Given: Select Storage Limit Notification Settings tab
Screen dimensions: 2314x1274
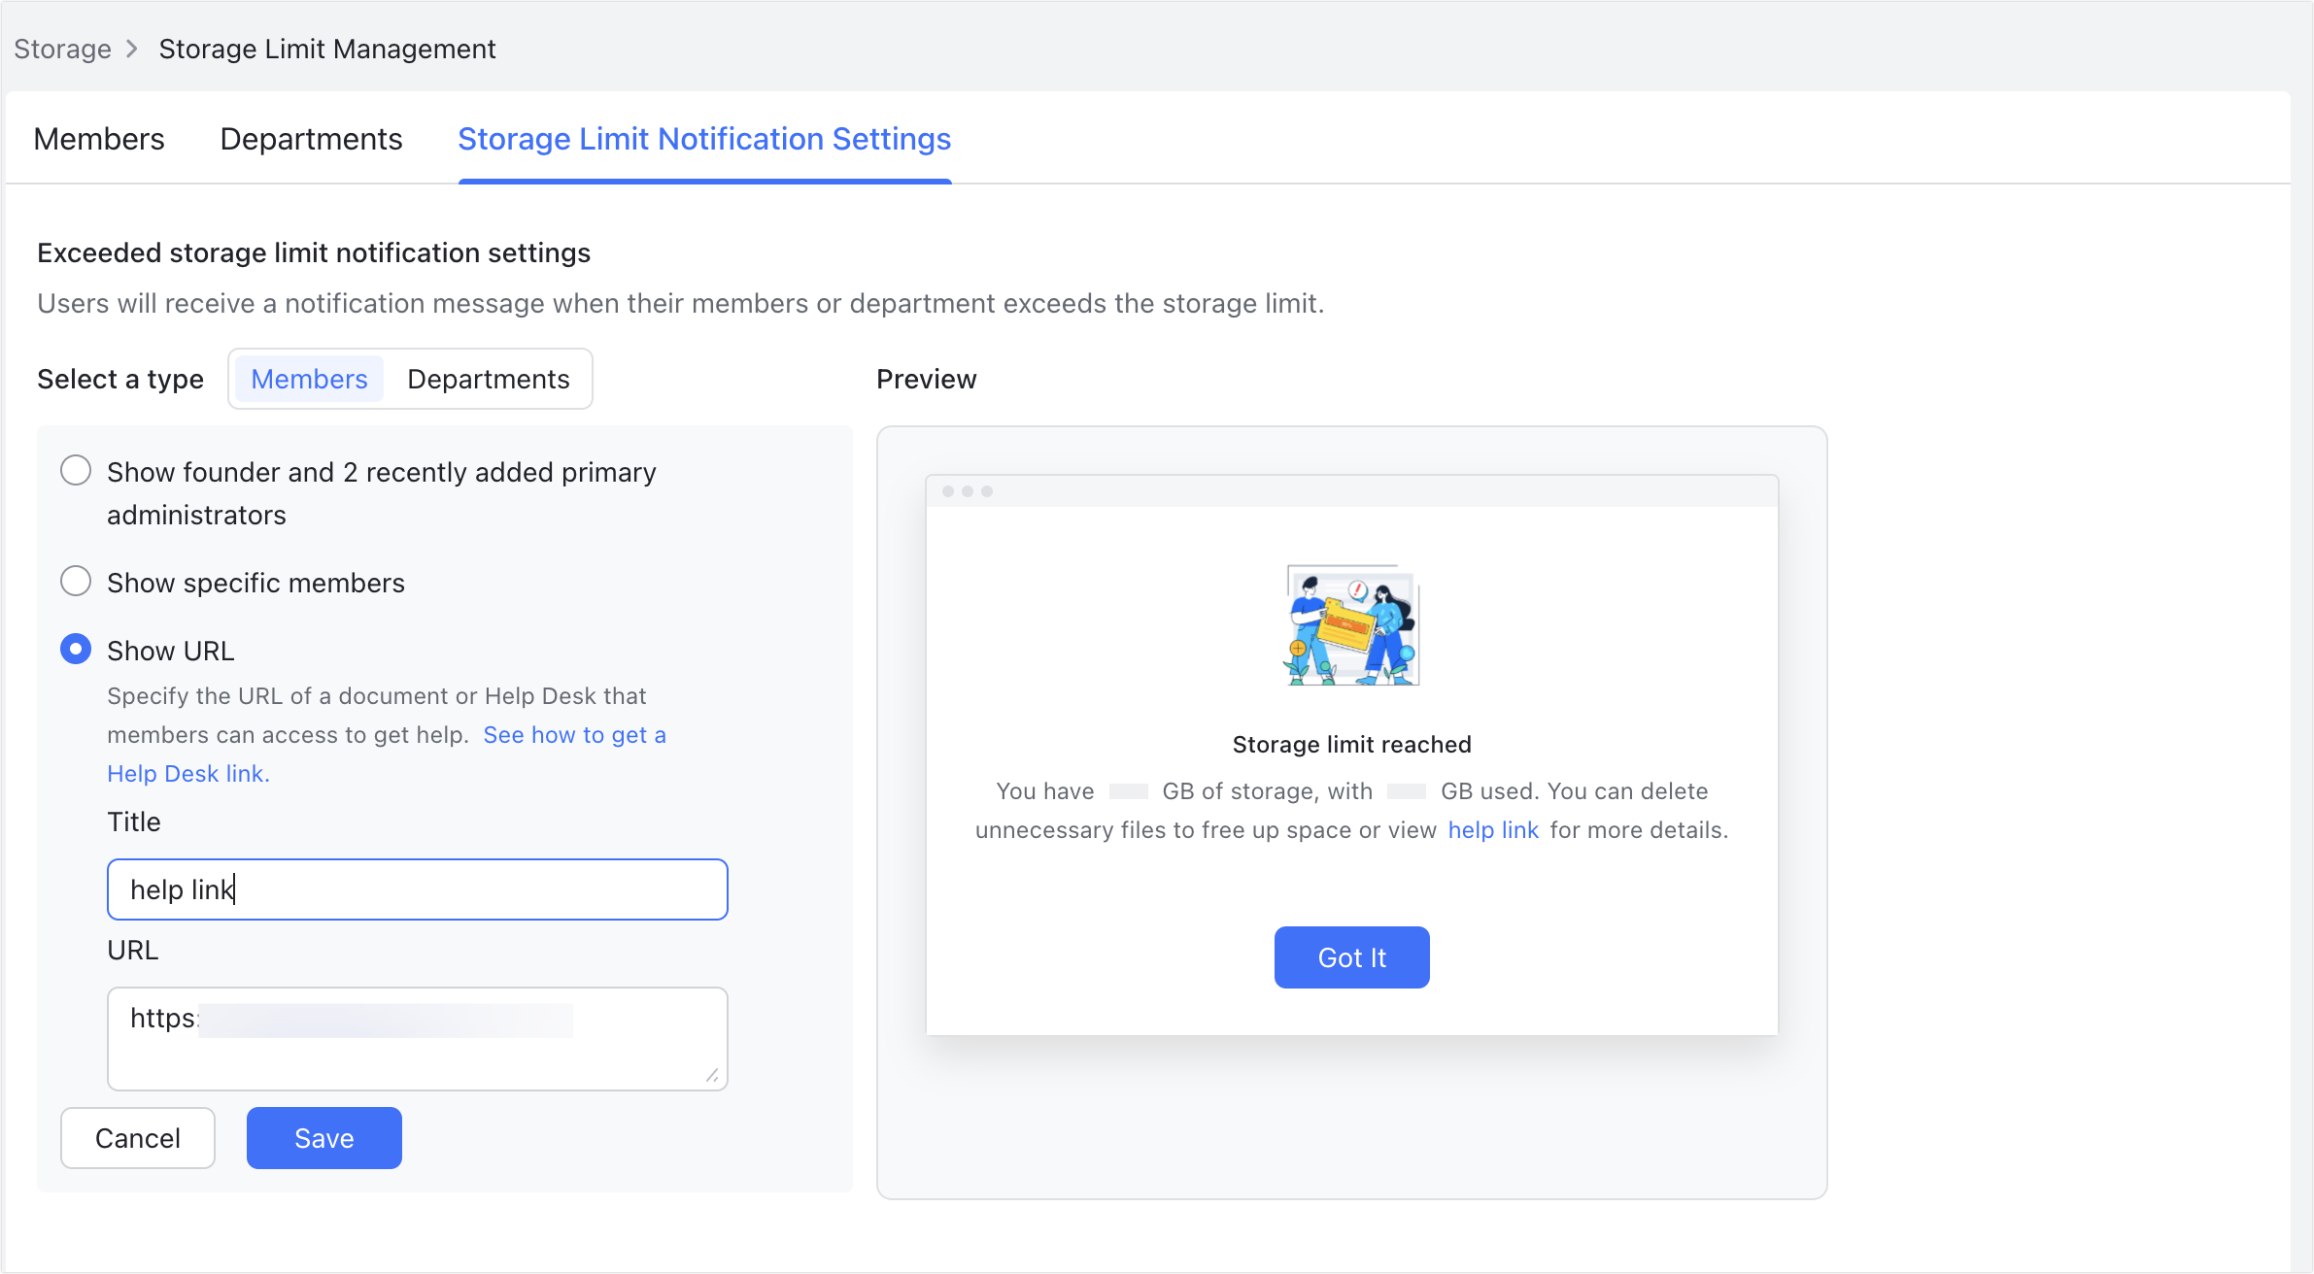Looking at the screenshot, I should click(x=704, y=139).
